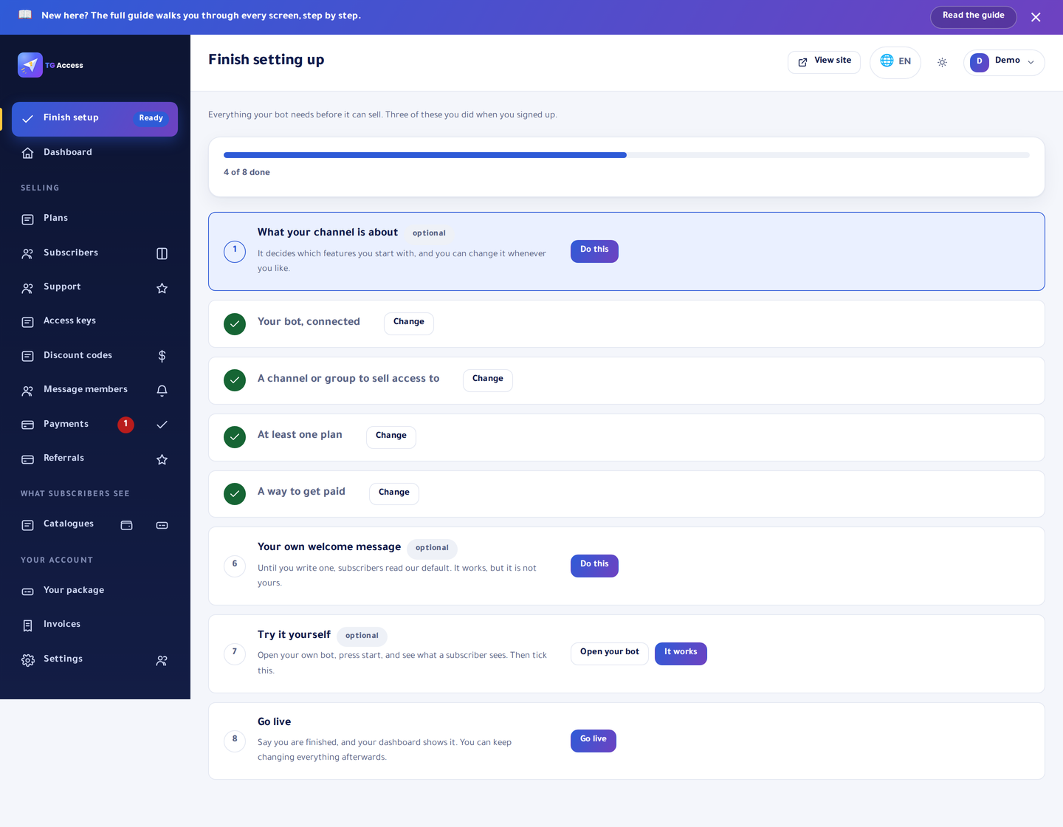The width and height of the screenshot is (1063, 827).
Task: Click the globe language icon
Action: pyautogui.click(x=887, y=61)
